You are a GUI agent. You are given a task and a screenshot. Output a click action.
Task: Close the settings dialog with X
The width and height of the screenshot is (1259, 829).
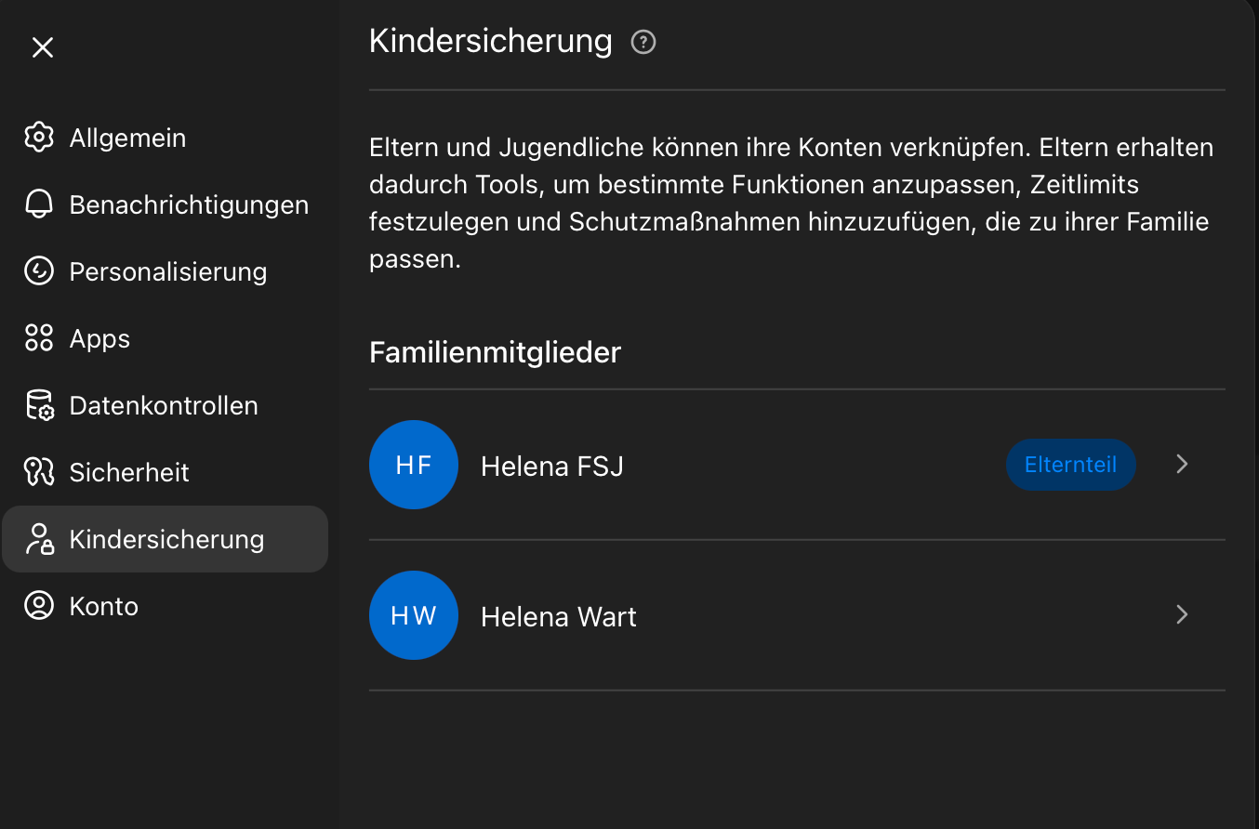[x=43, y=47]
